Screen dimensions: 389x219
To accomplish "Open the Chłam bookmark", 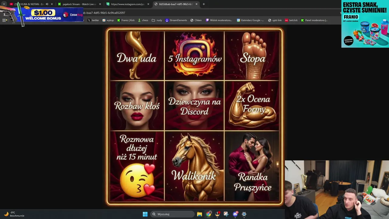I will (196, 20).
